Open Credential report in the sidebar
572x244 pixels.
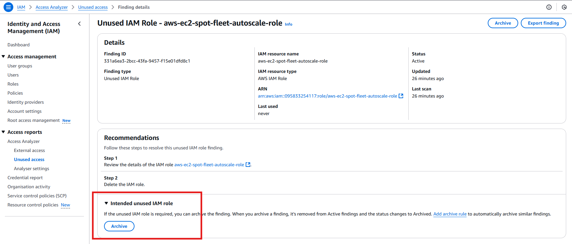tap(25, 178)
